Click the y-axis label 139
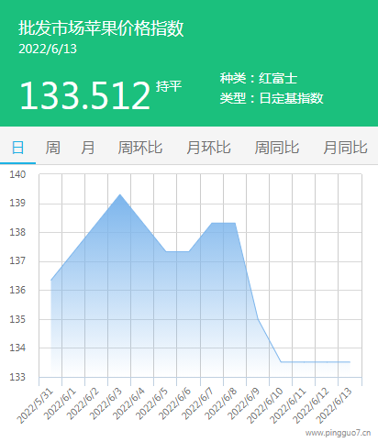 (x=17, y=203)
